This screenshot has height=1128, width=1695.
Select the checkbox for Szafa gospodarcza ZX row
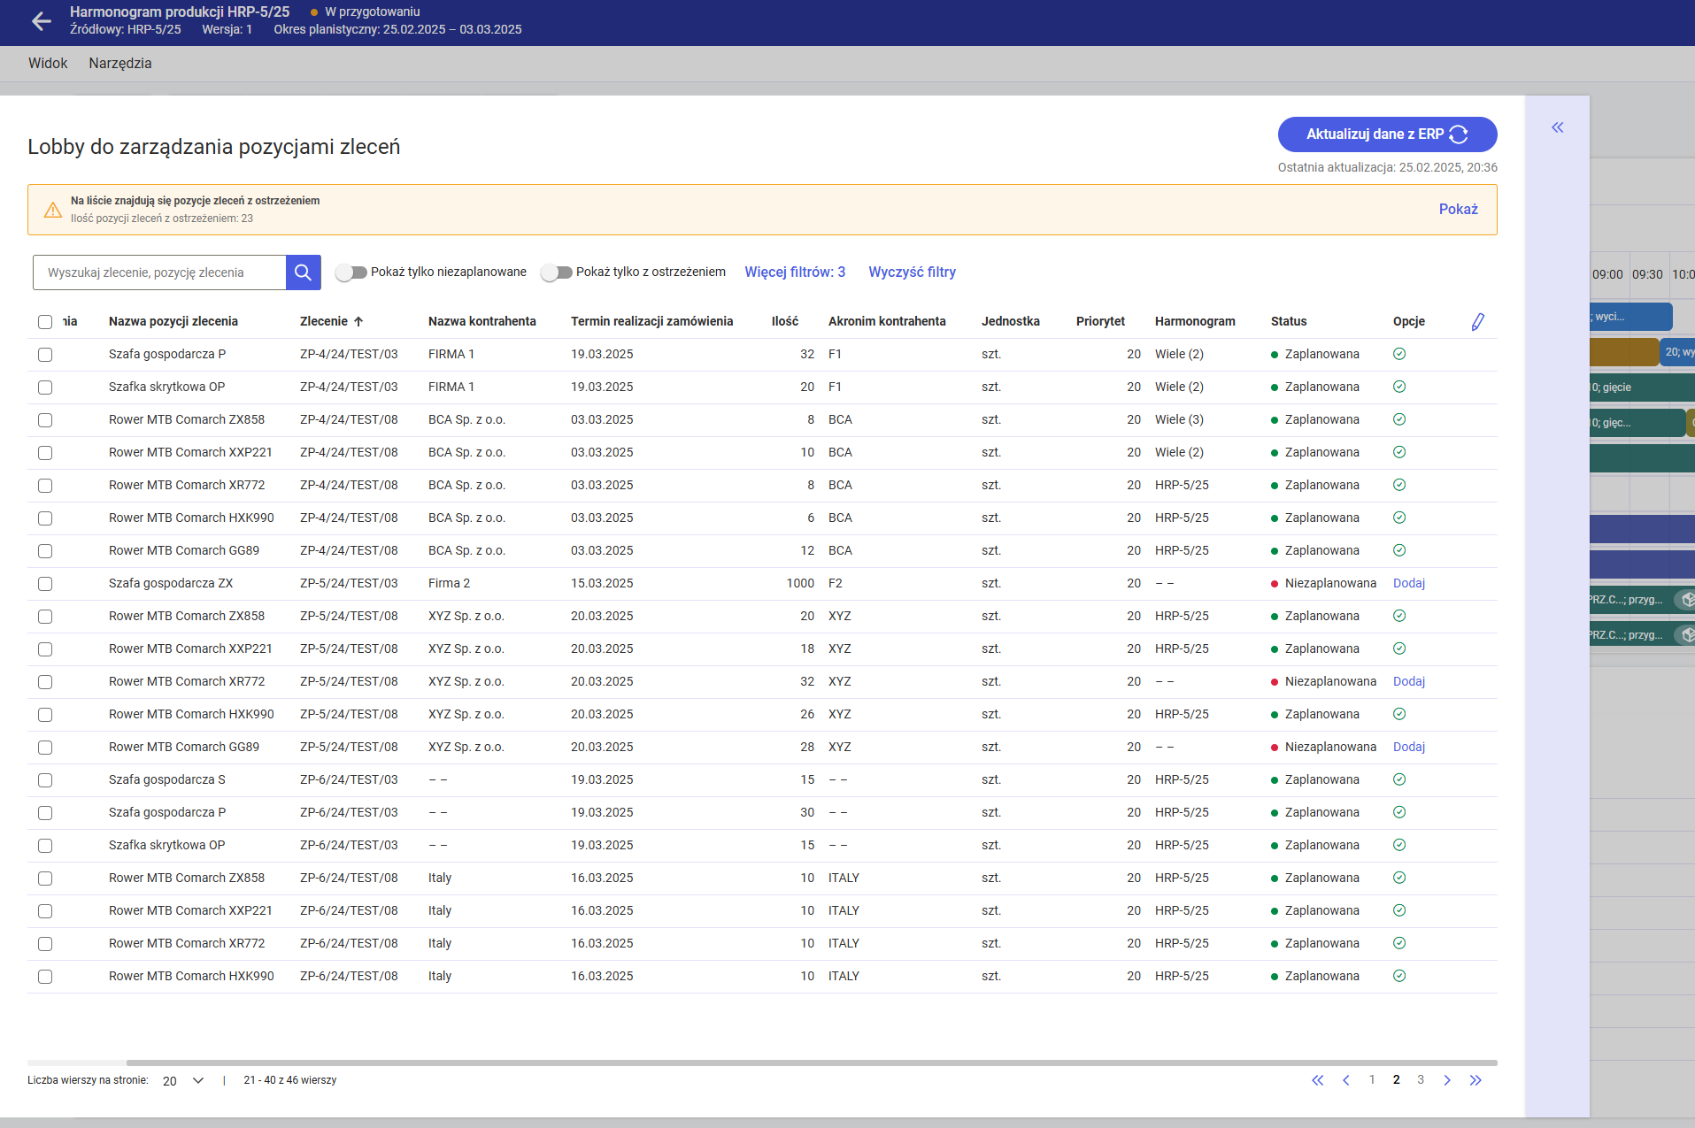click(x=45, y=584)
